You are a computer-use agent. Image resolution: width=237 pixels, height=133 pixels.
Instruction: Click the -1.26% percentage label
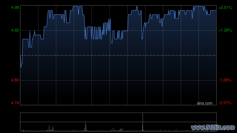tap(225, 80)
